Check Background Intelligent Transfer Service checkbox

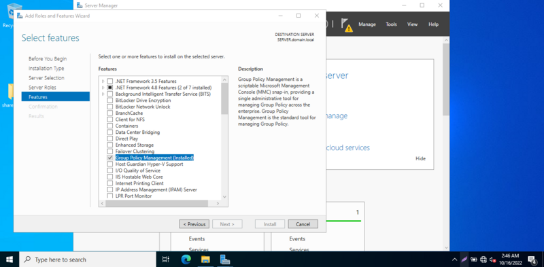(x=110, y=94)
